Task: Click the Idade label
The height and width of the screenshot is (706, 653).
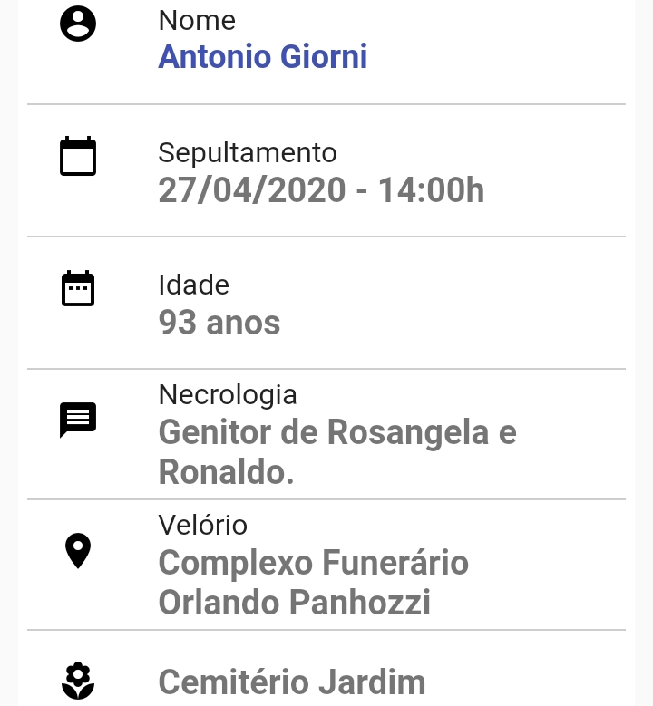Action: 194,285
